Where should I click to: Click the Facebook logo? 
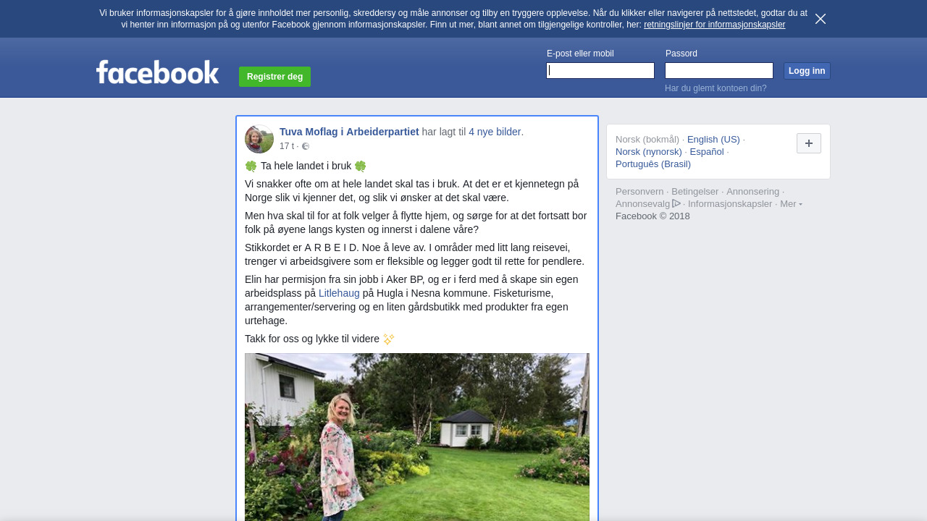click(157, 72)
